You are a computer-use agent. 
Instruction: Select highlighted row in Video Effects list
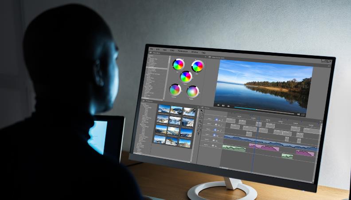click(x=157, y=68)
